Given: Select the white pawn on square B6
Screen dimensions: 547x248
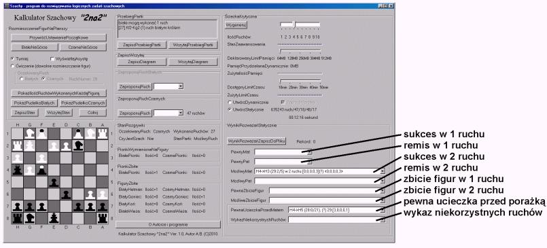Looking at the screenshot, I should click(90, 194).
